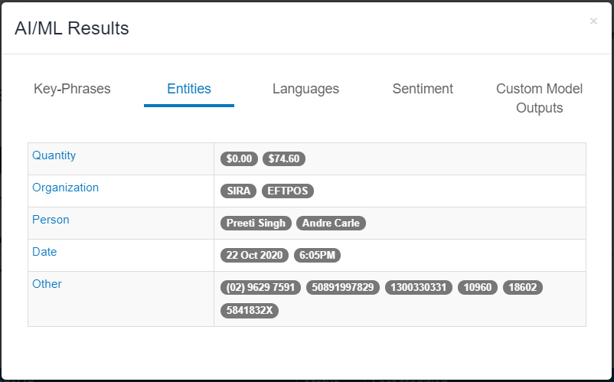Open the Languages tab

[x=305, y=89]
